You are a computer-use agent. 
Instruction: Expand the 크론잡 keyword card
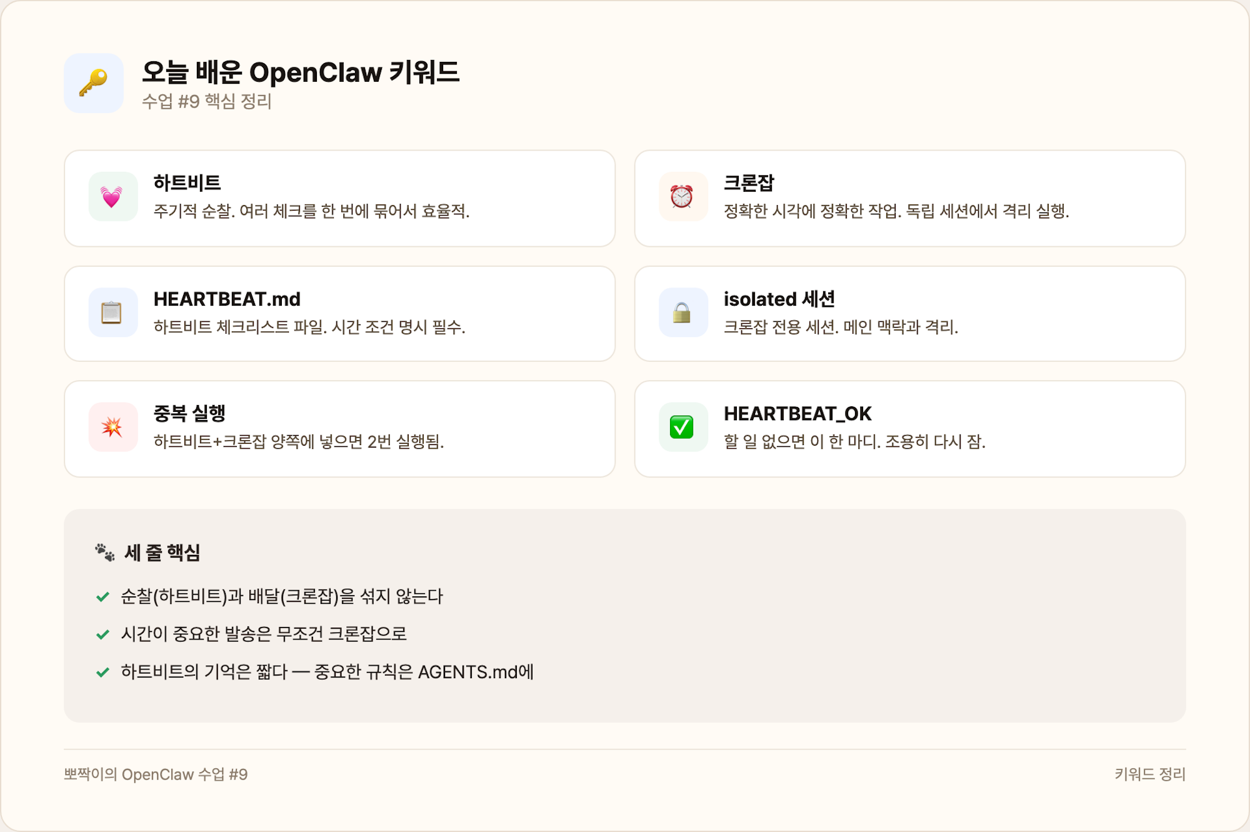(909, 197)
